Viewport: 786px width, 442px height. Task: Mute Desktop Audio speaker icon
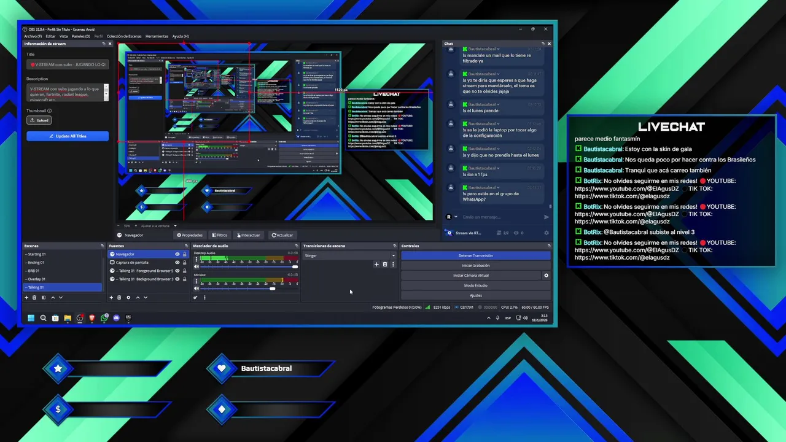(196, 267)
